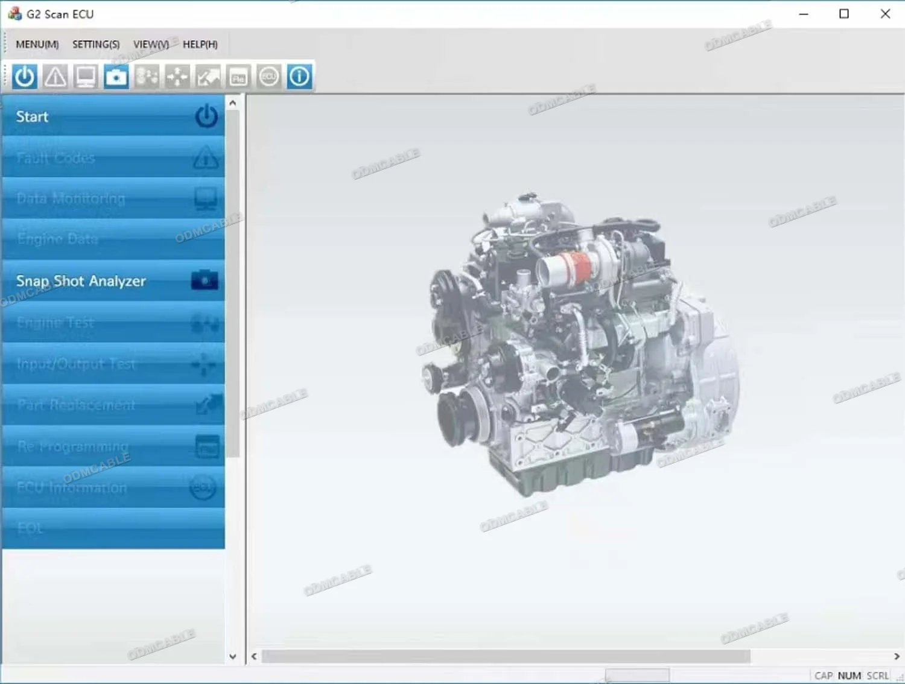The image size is (905, 684).
Task: Select the Engine Test toolbar icon
Action: [x=147, y=77]
